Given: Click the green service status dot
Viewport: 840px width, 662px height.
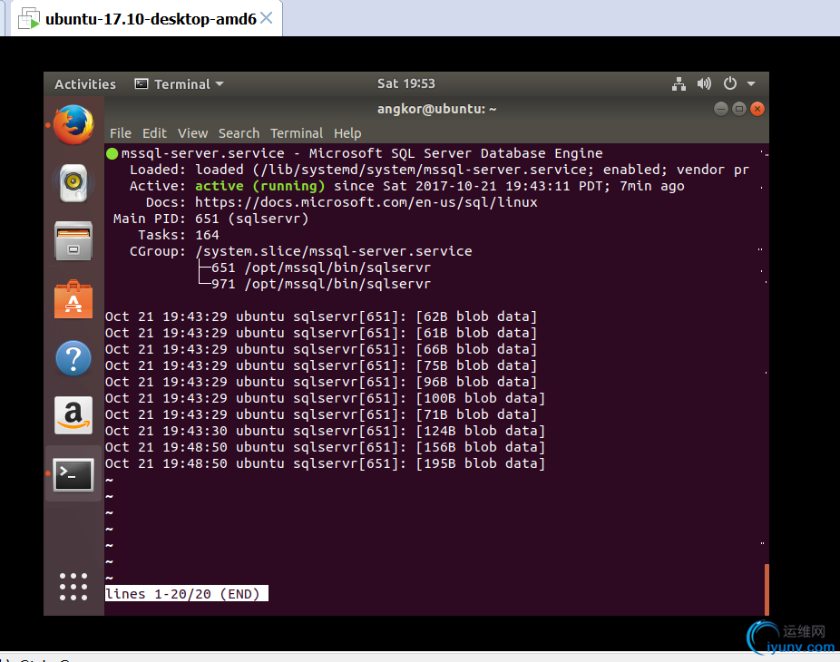Looking at the screenshot, I should pos(112,154).
